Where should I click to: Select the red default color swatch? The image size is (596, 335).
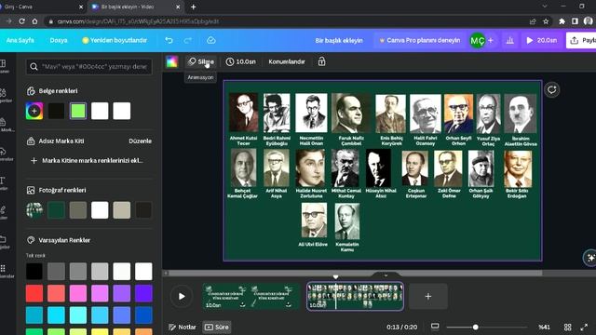(x=34, y=293)
